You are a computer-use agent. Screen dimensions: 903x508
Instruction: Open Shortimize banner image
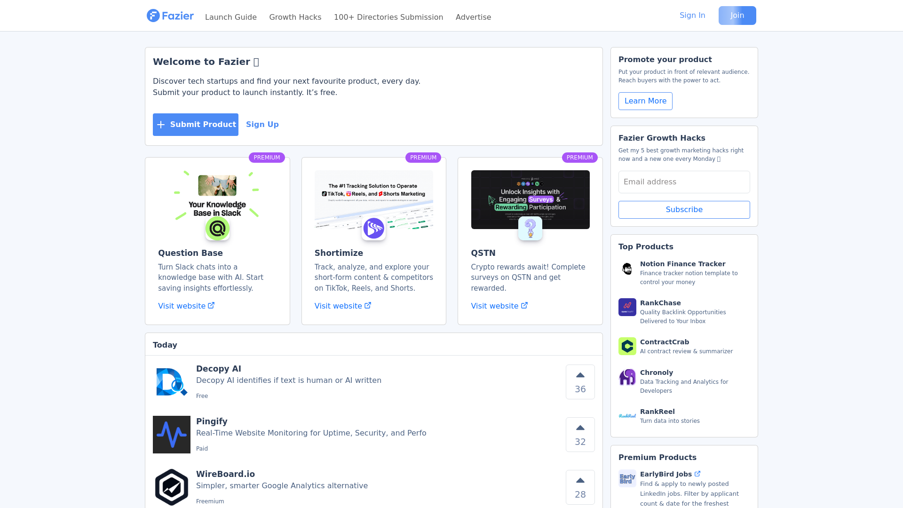tap(374, 199)
